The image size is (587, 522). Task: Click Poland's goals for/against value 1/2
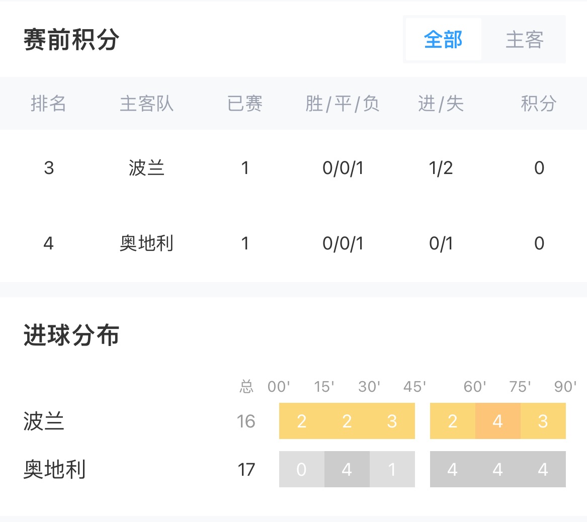441,168
